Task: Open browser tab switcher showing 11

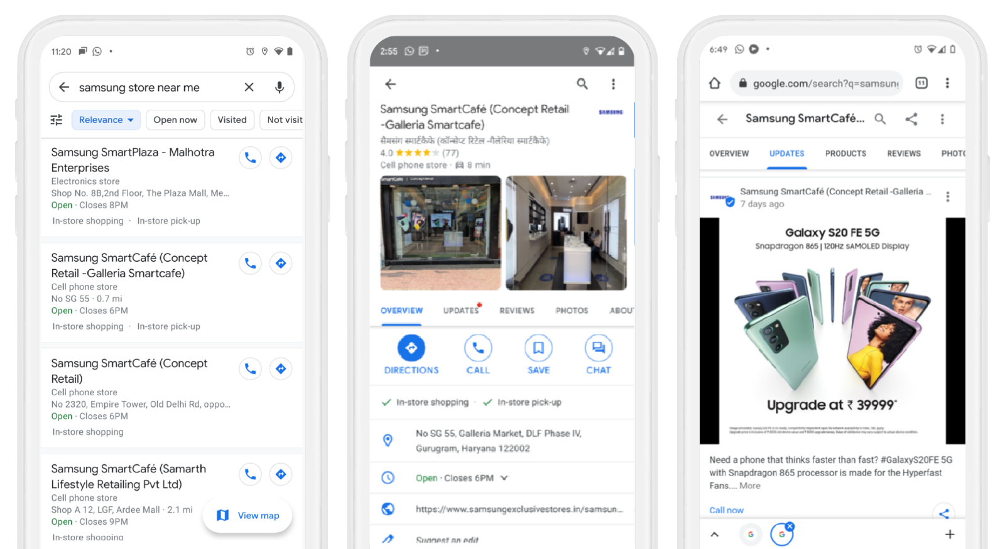Action: [921, 83]
